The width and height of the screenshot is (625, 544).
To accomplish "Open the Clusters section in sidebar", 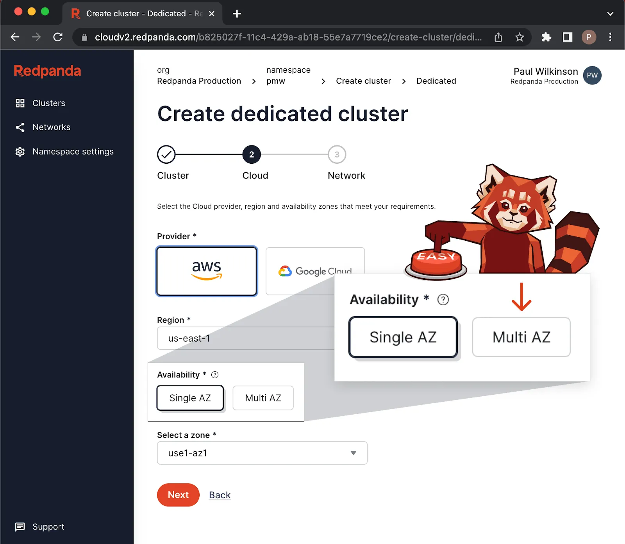I will coord(48,103).
